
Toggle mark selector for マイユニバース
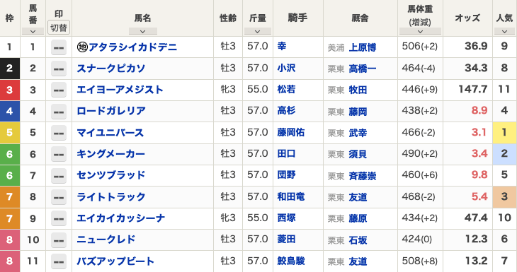click(59, 133)
